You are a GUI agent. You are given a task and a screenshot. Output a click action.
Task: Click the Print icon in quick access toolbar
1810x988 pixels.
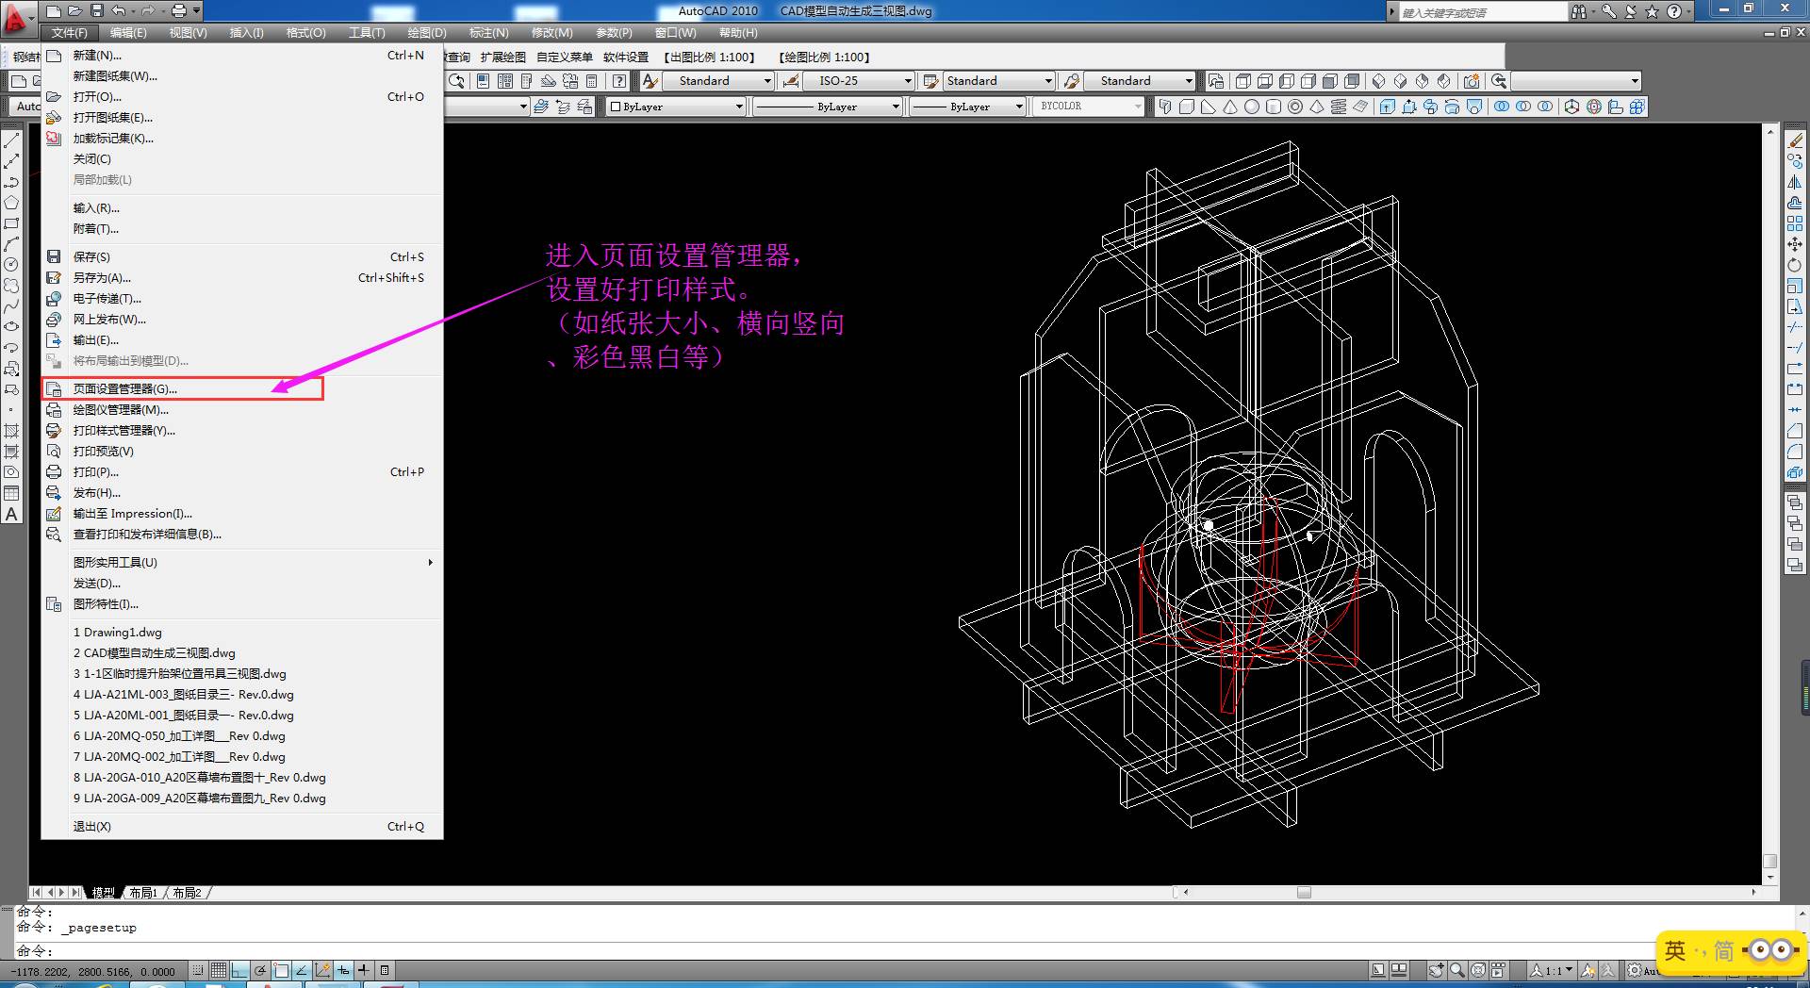(x=178, y=11)
